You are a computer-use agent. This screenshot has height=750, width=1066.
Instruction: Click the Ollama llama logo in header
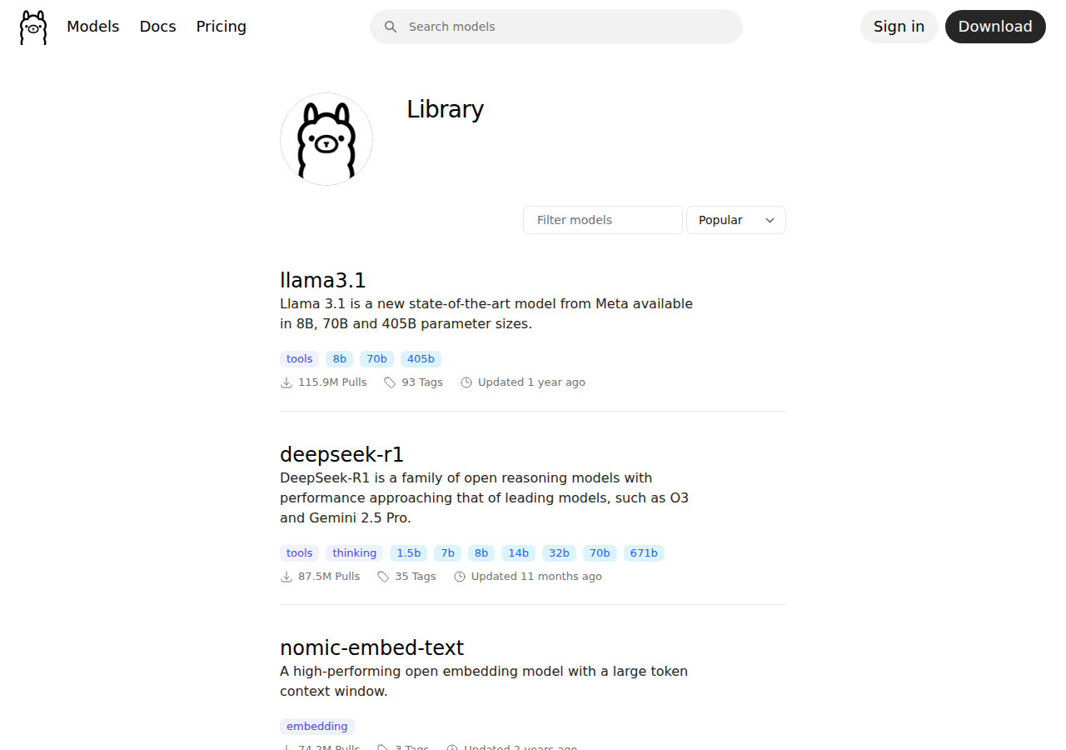[33, 27]
